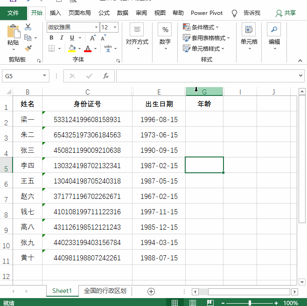
Task: Switch to the 审阅 tab
Action: (x=141, y=13)
